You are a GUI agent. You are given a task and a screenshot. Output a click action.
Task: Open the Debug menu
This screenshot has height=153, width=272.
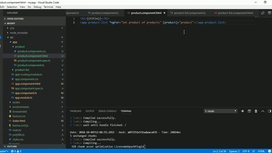[x=37, y=7]
